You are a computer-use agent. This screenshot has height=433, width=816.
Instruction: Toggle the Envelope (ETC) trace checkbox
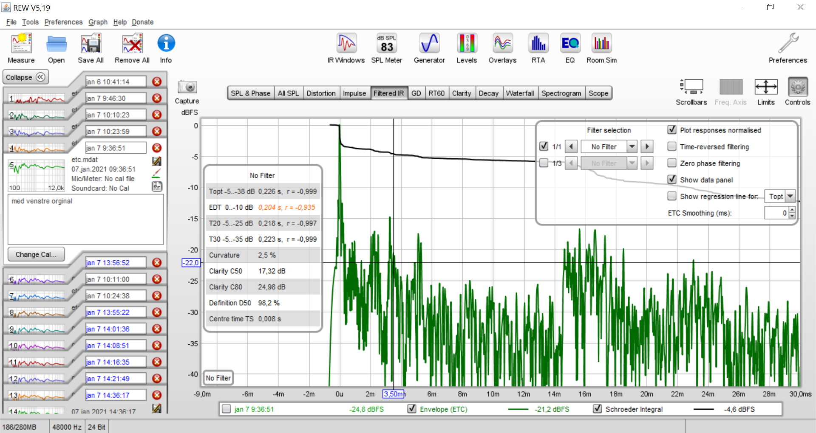tap(411, 408)
